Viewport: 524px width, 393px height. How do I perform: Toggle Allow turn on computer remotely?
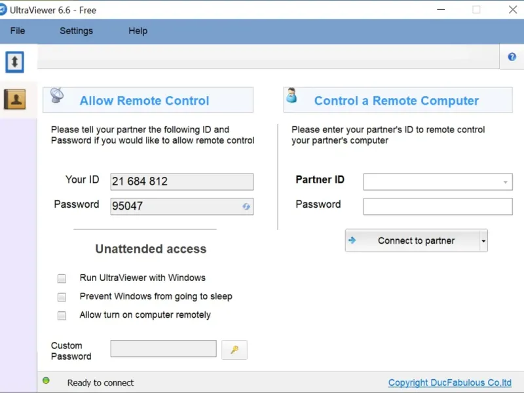pos(62,315)
